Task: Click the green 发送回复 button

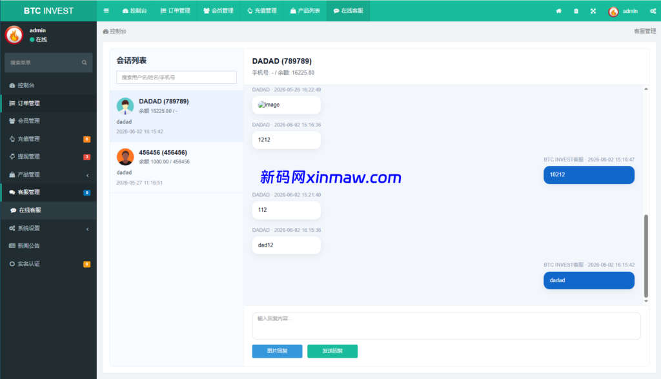Action: coord(332,351)
